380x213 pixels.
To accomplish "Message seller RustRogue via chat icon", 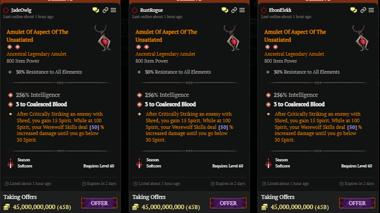I will (x=225, y=10).
